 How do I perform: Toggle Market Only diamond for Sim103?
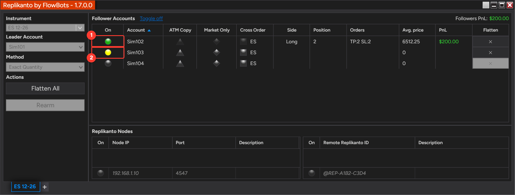coord(216,53)
